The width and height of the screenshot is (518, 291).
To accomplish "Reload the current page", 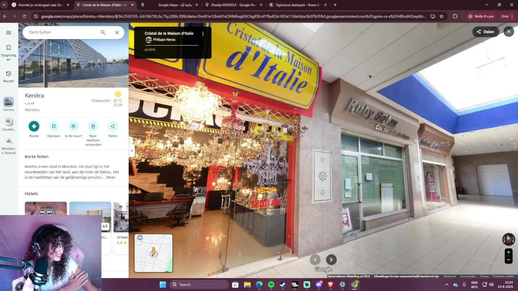I will pos(24,16).
